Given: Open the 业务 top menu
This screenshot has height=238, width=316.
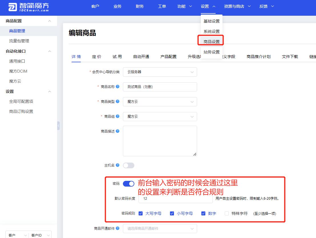Looking at the screenshot, I should 117,7.
